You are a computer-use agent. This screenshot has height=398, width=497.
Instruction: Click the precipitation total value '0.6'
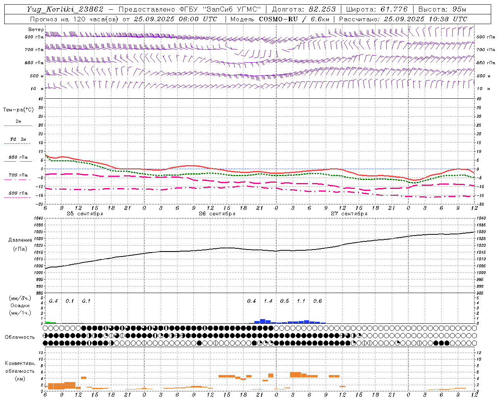click(x=318, y=301)
